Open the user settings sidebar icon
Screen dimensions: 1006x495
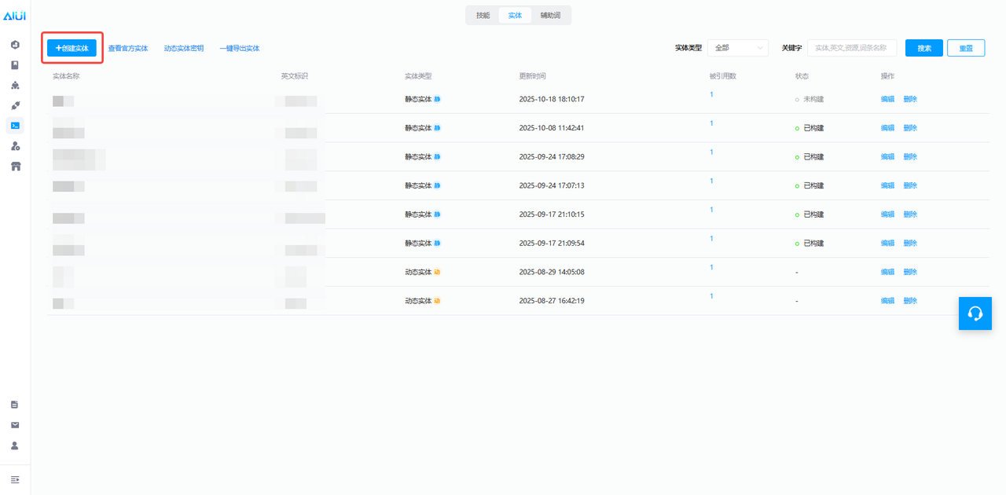(15, 146)
